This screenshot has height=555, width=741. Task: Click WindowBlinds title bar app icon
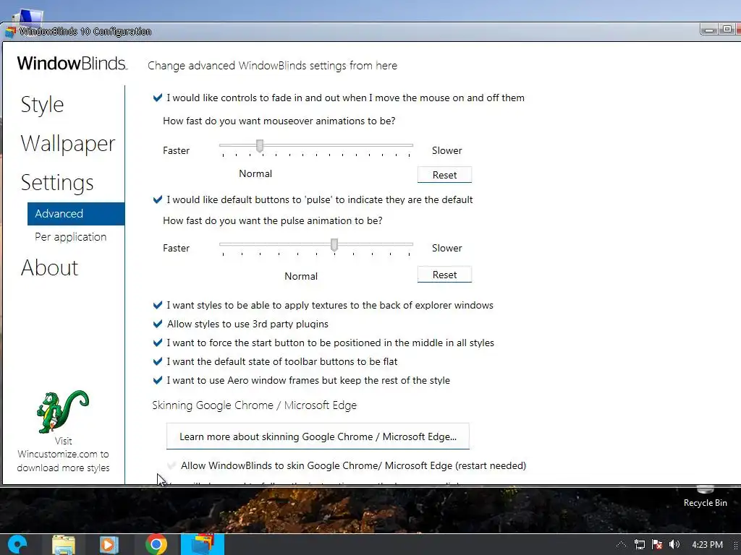[10, 32]
